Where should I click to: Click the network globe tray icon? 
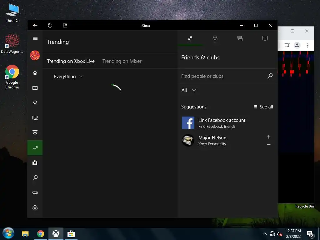point(272,234)
